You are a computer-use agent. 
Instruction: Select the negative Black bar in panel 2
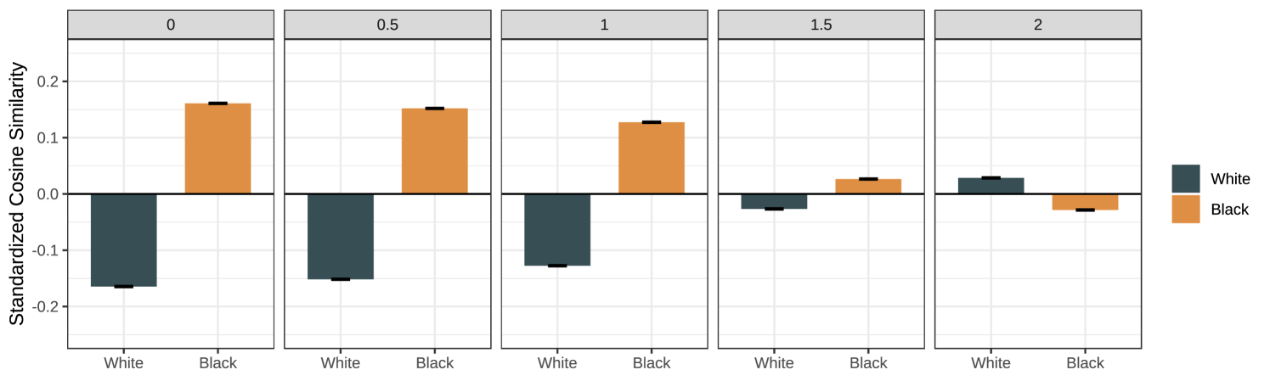click(1085, 202)
